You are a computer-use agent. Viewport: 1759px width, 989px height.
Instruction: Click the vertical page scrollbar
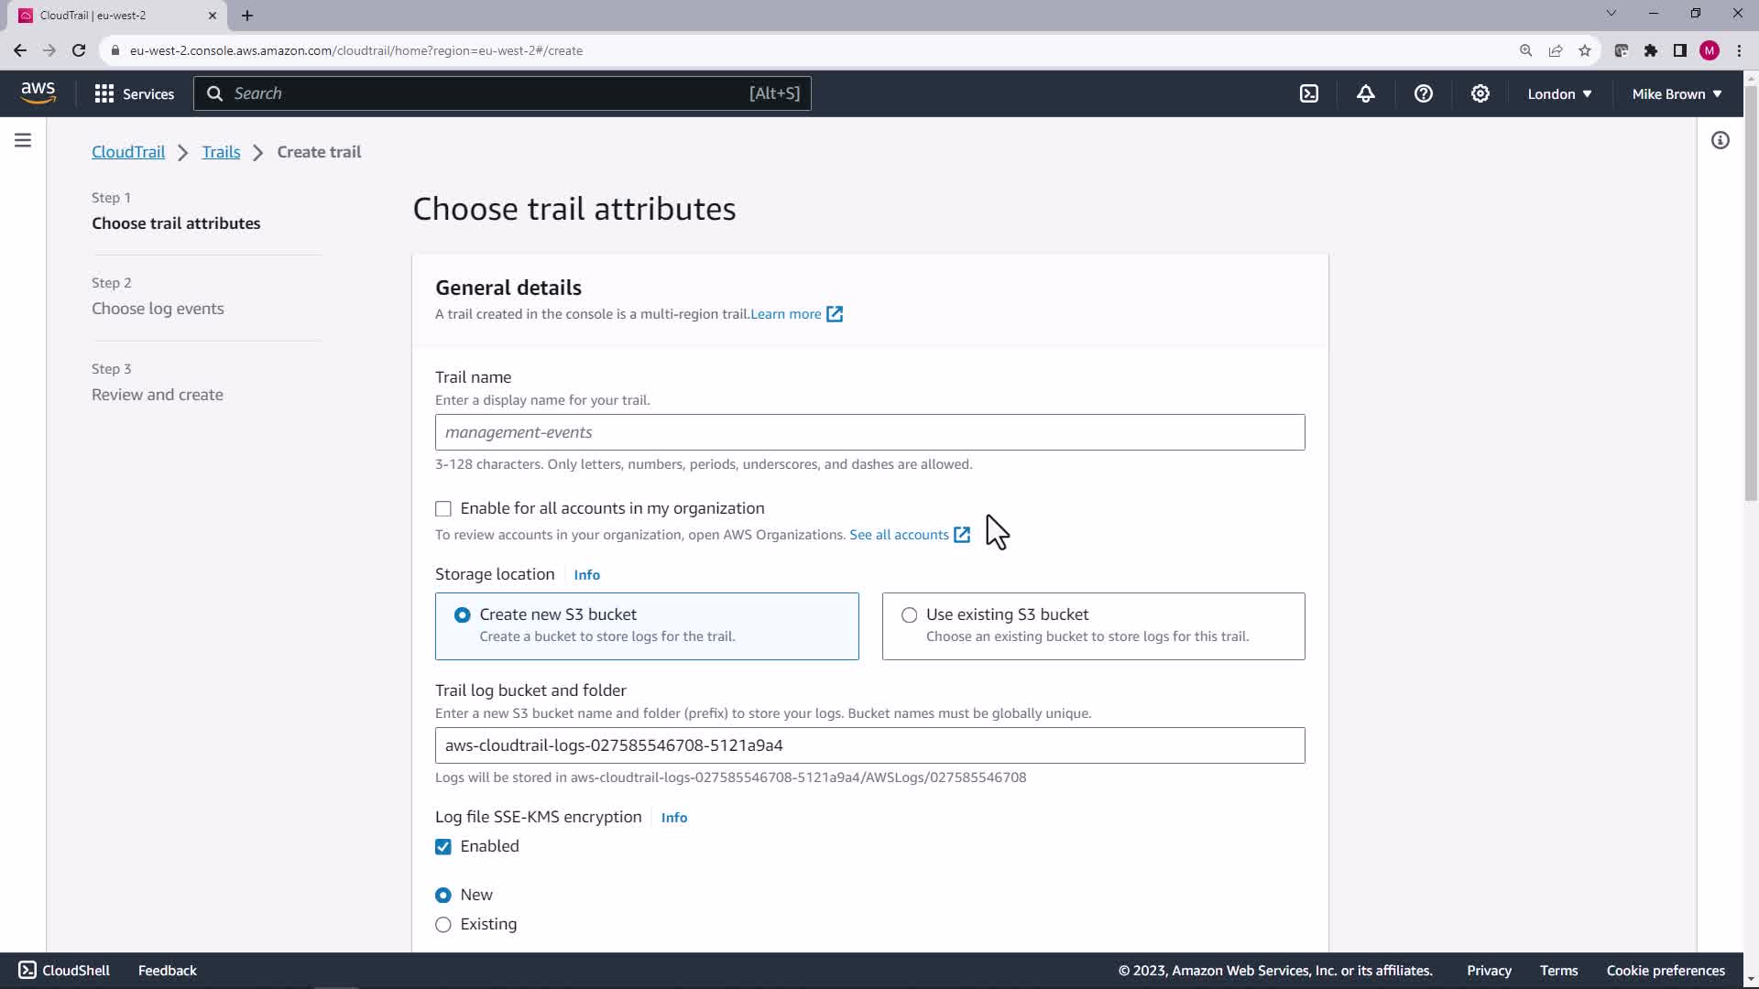click(x=1750, y=293)
